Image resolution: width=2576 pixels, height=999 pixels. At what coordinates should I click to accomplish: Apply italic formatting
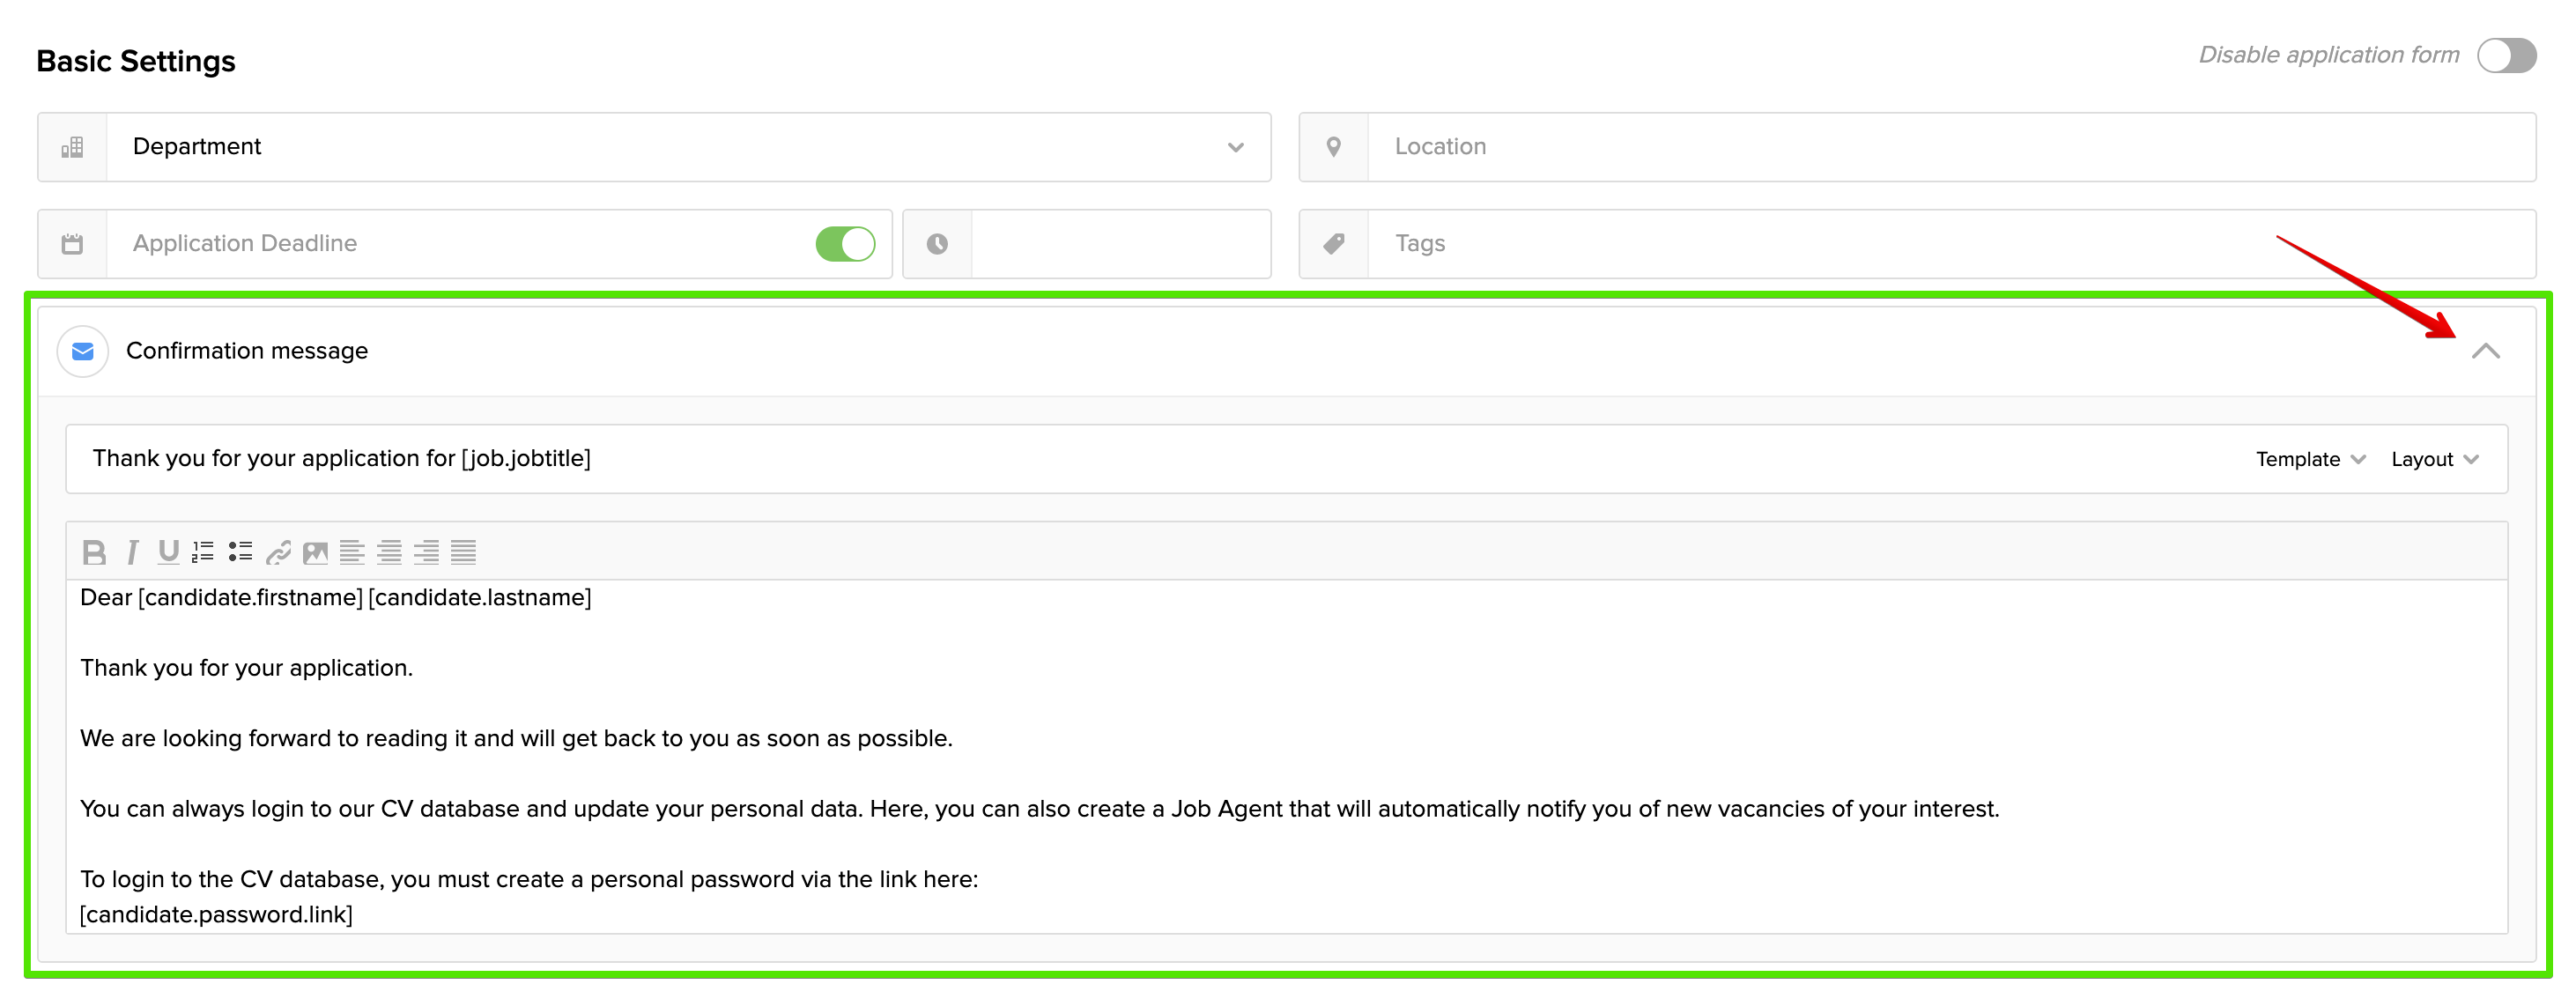pyautogui.click(x=132, y=552)
